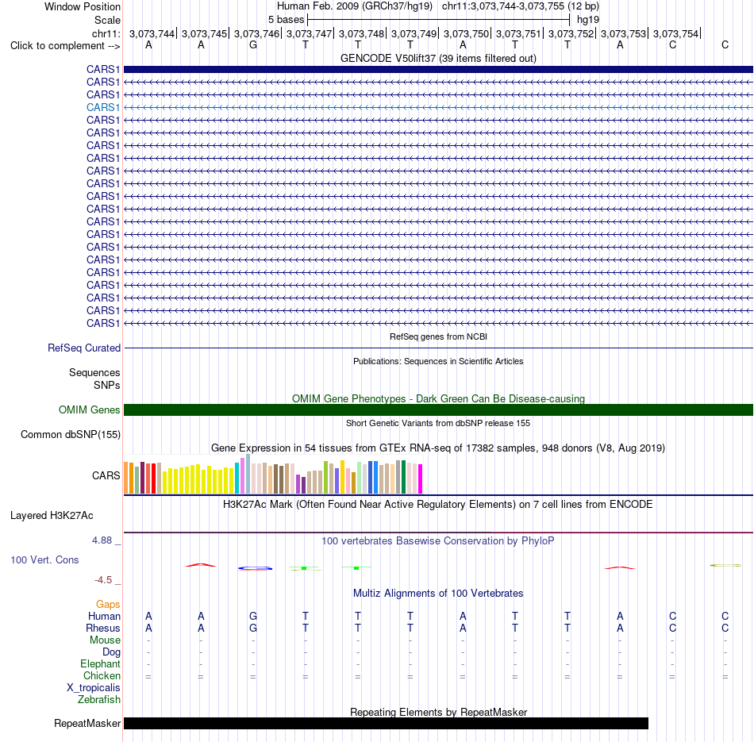Image resolution: width=754 pixels, height=742 pixels.
Task: Click the GTEx tissue expression bar chart
Action: point(273,474)
